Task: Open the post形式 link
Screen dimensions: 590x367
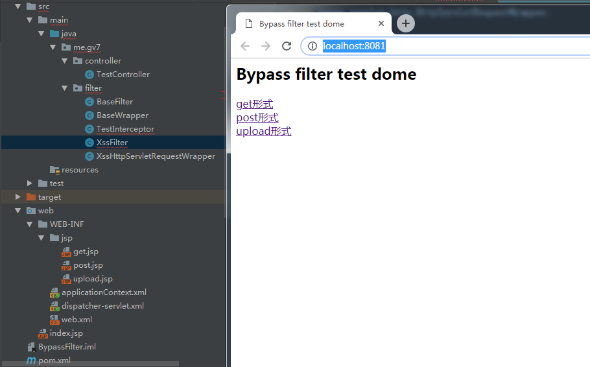Action: pyautogui.click(x=257, y=117)
